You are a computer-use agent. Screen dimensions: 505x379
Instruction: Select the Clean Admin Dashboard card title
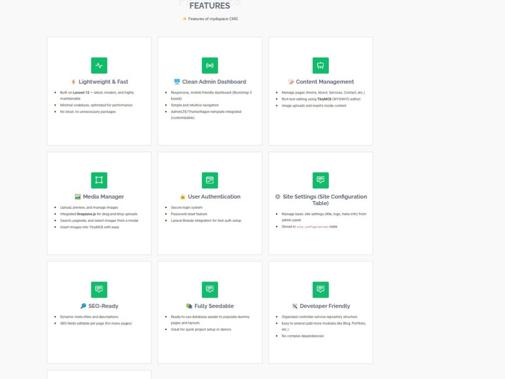[x=214, y=82]
